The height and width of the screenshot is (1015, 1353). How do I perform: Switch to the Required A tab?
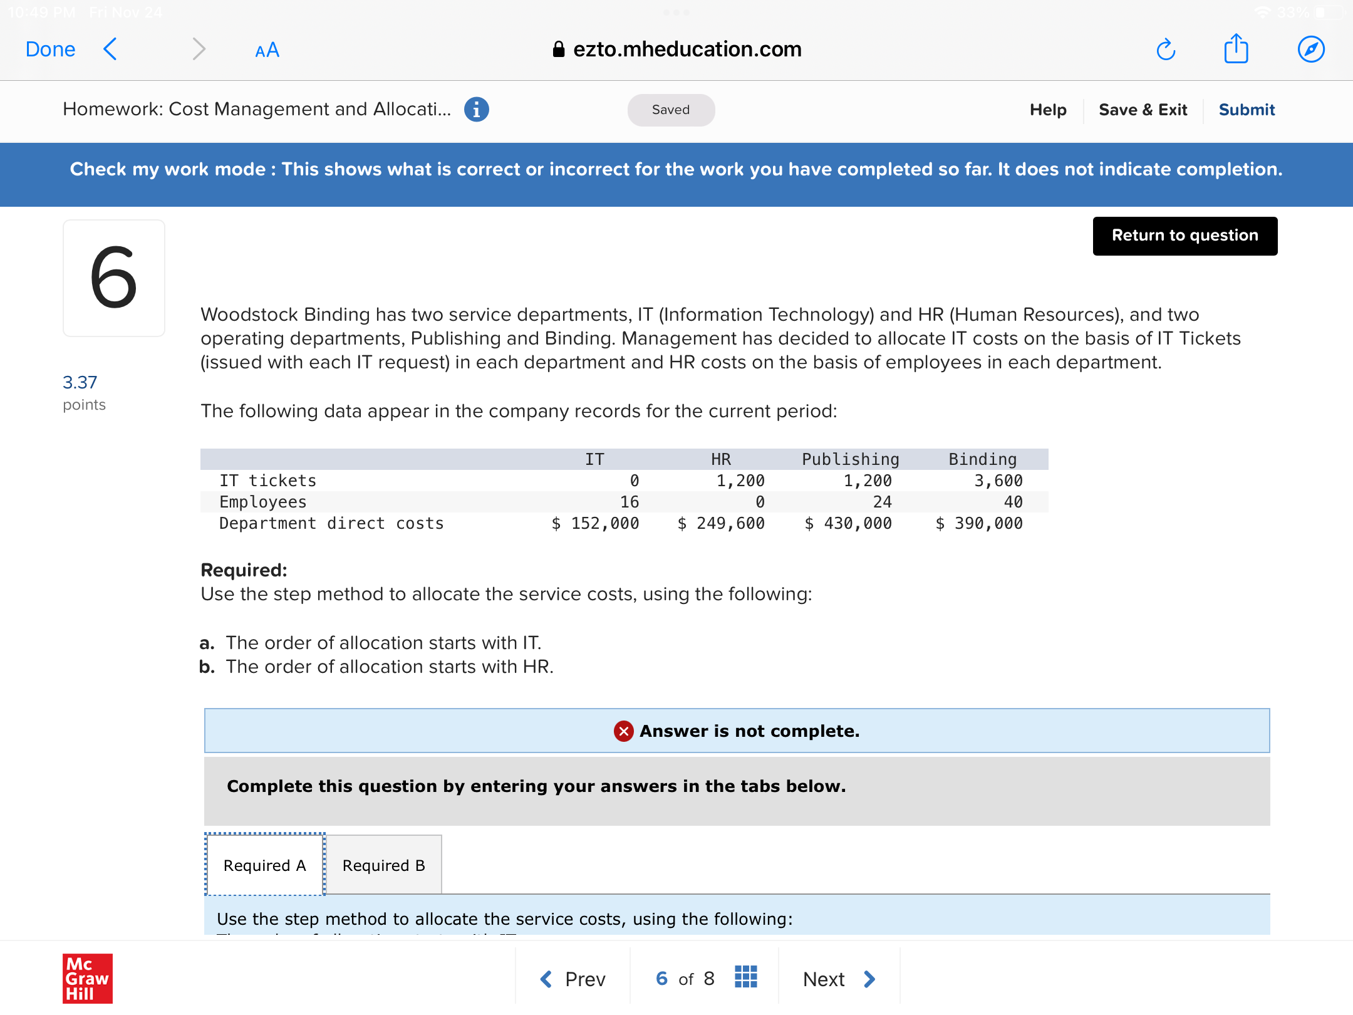point(264,865)
